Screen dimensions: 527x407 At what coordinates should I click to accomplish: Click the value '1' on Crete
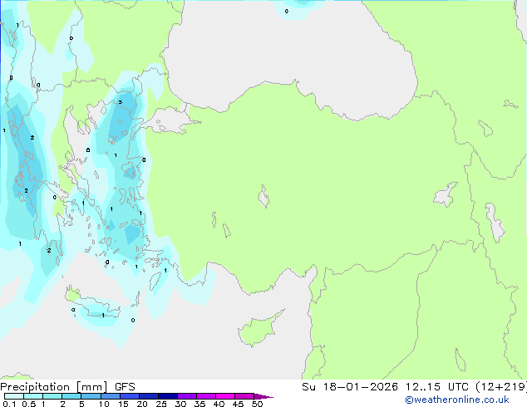click(103, 315)
